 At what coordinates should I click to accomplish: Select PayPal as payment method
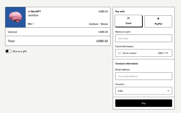(158, 22)
